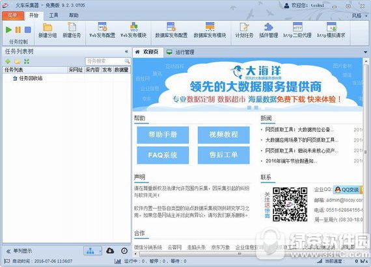Toggle 单列显示 single column view
Image resolution: width=371 pixels, height=267 pixels.
[19, 251]
